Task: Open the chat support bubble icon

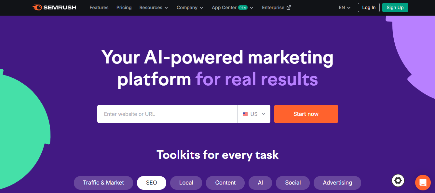Action: pyautogui.click(x=423, y=182)
